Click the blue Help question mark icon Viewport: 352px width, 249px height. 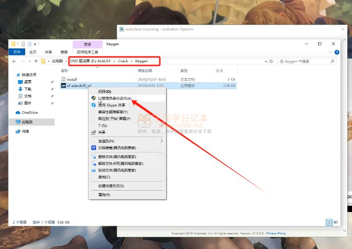(337, 52)
